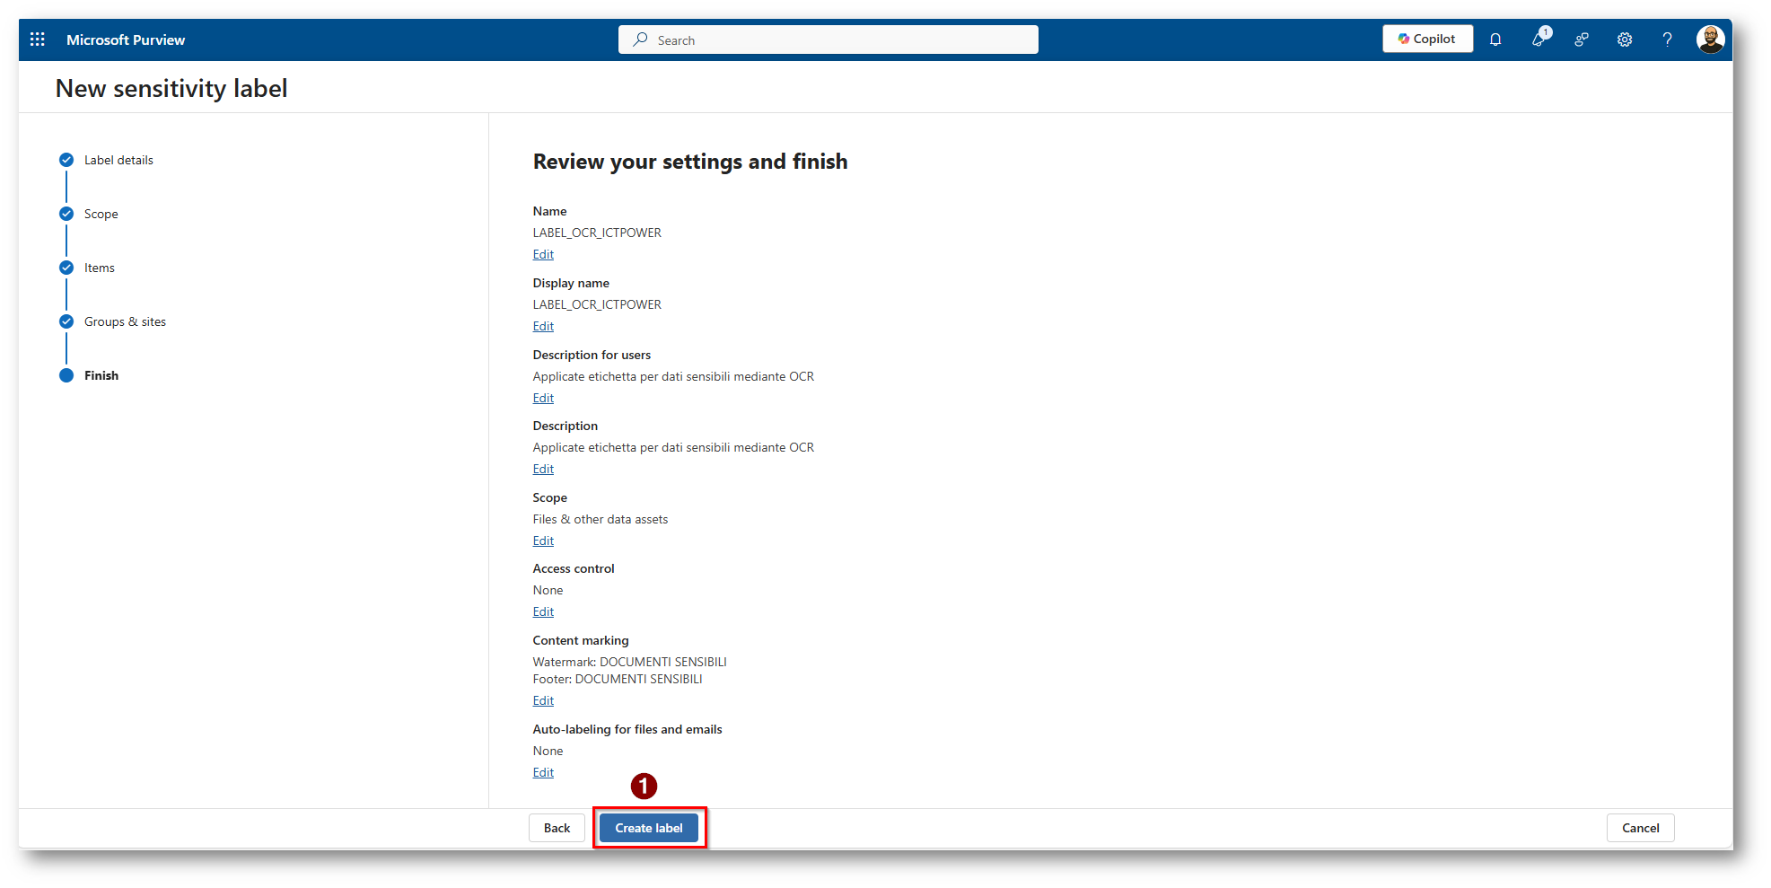Click the Finish step indicator dot
The width and height of the screenshot is (1771, 888).
(66, 375)
